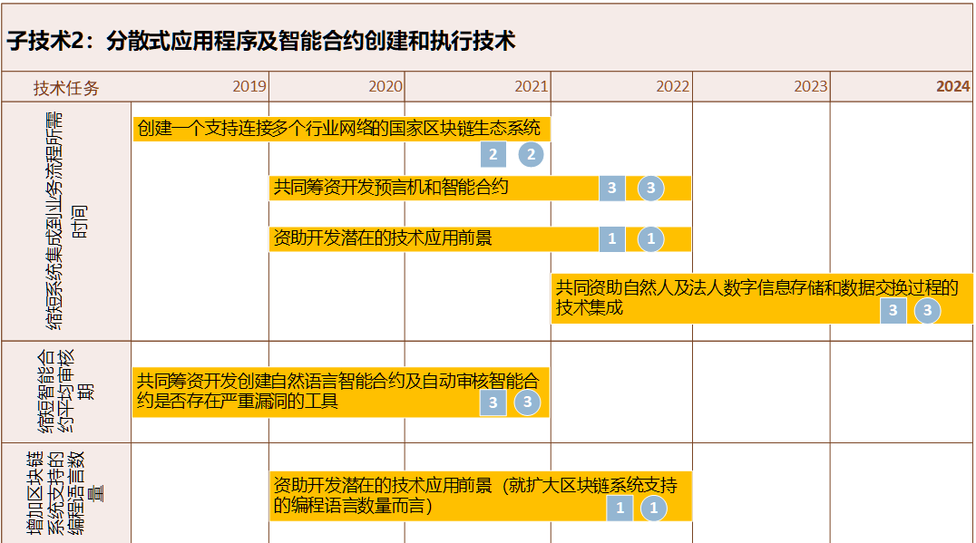Screen dimensions: 976x543
Task: Click square badge 3 on the 自然语言智能合约 bar
Action: [493, 402]
